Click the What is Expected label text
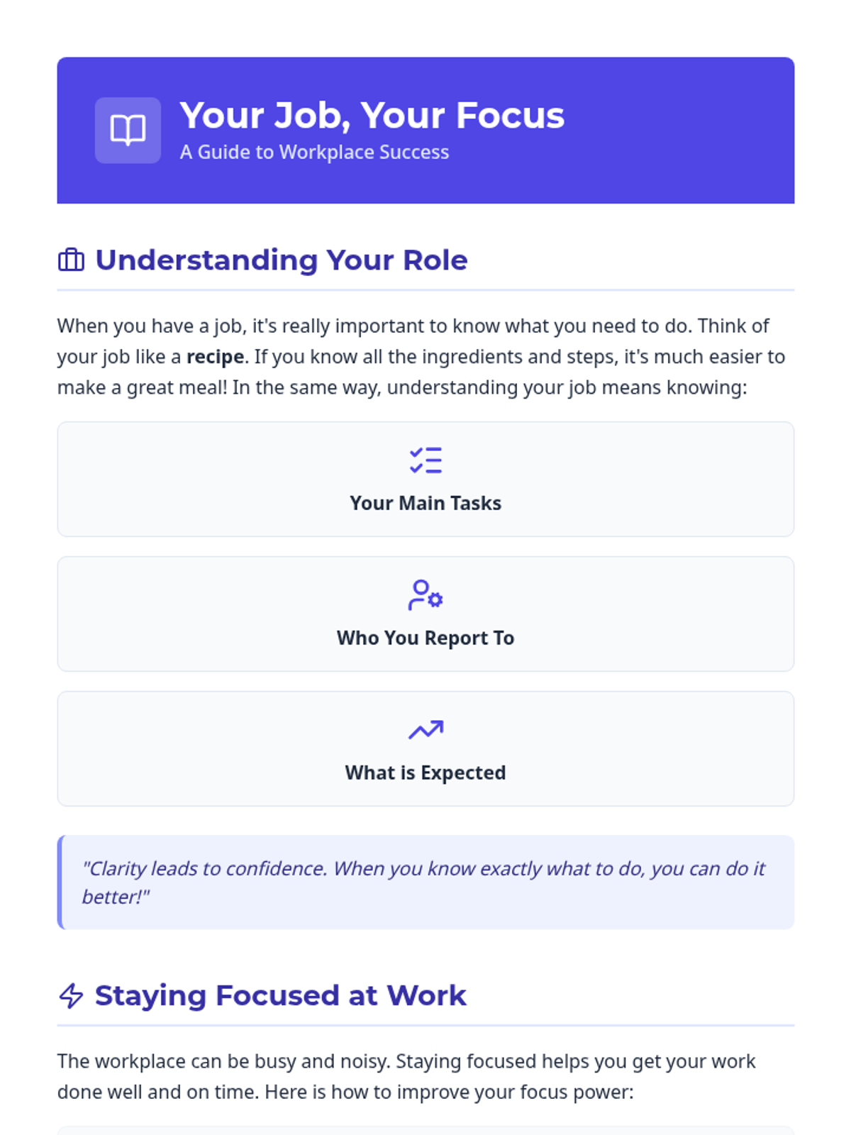Viewport: 851px width, 1135px height. coord(425,773)
